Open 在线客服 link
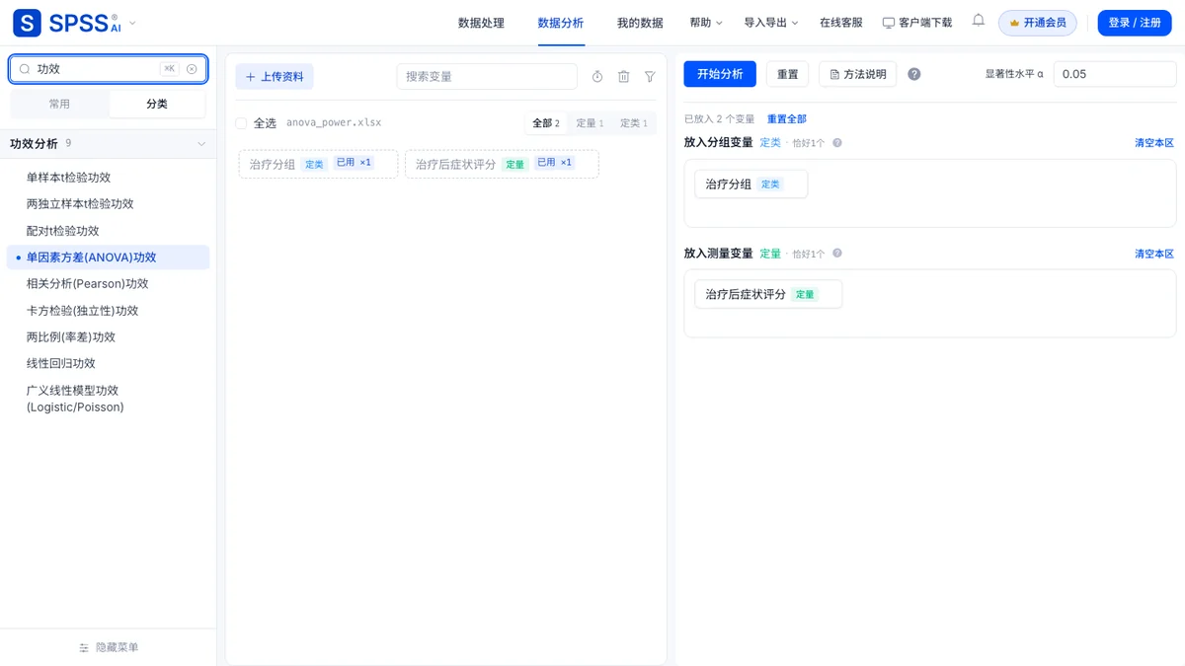The image size is (1185, 666). click(841, 23)
